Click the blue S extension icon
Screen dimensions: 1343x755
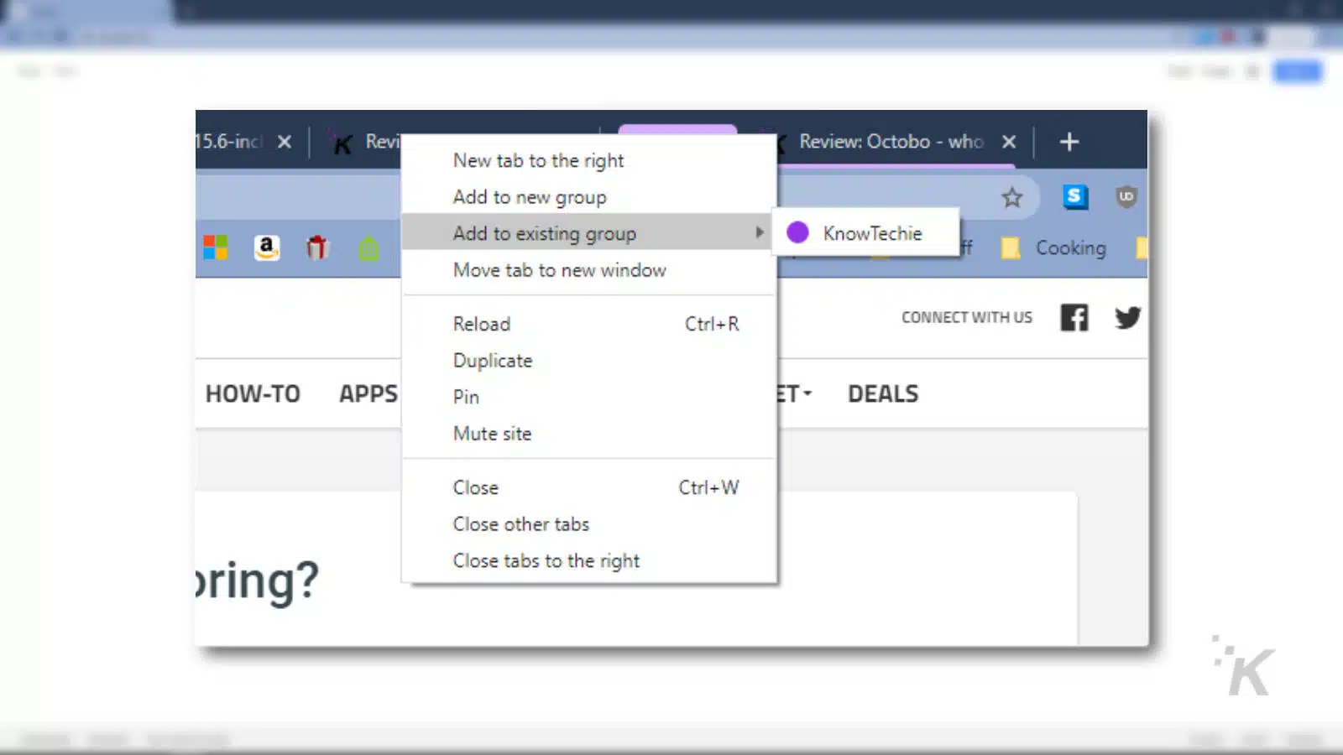pos(1075,197)
